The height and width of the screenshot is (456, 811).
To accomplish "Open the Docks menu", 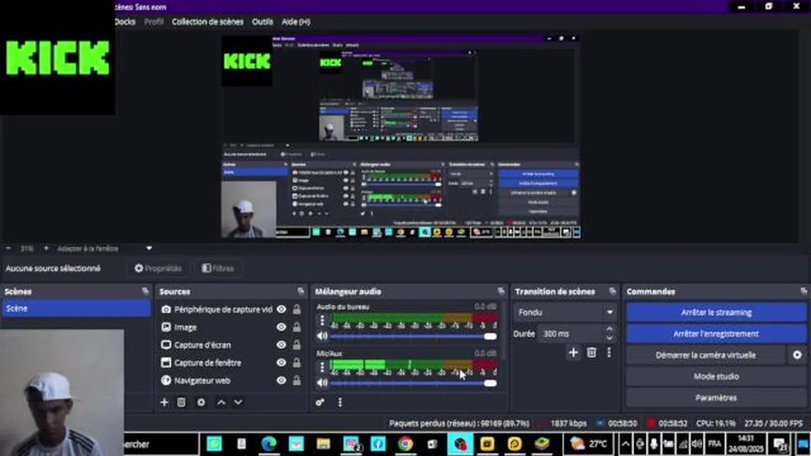I will tap(125, 22).
